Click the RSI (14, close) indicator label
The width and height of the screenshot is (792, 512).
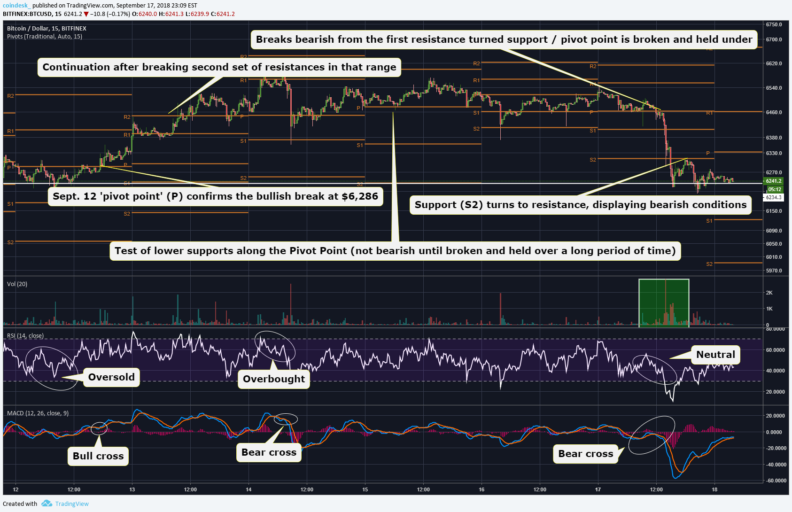point(25,335)
